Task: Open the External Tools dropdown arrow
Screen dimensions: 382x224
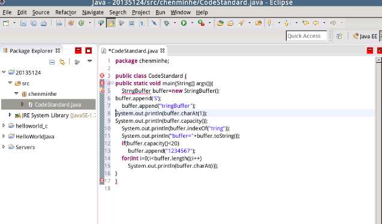Action: point(209,23)
